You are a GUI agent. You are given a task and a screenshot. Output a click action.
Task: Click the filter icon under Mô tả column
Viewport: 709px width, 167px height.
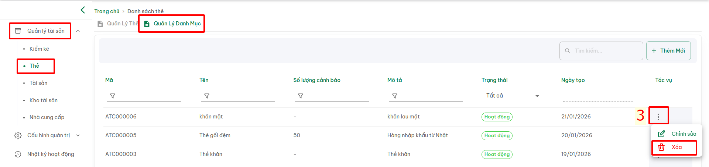click(395, 96)
